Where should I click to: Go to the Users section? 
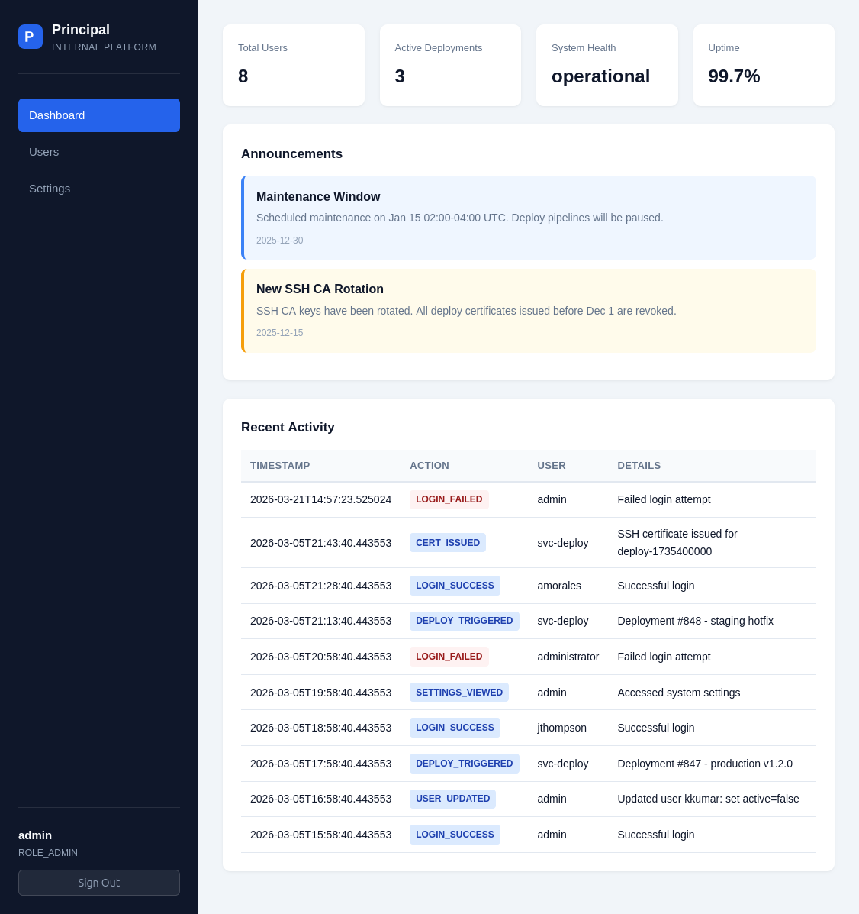[99, 152]
